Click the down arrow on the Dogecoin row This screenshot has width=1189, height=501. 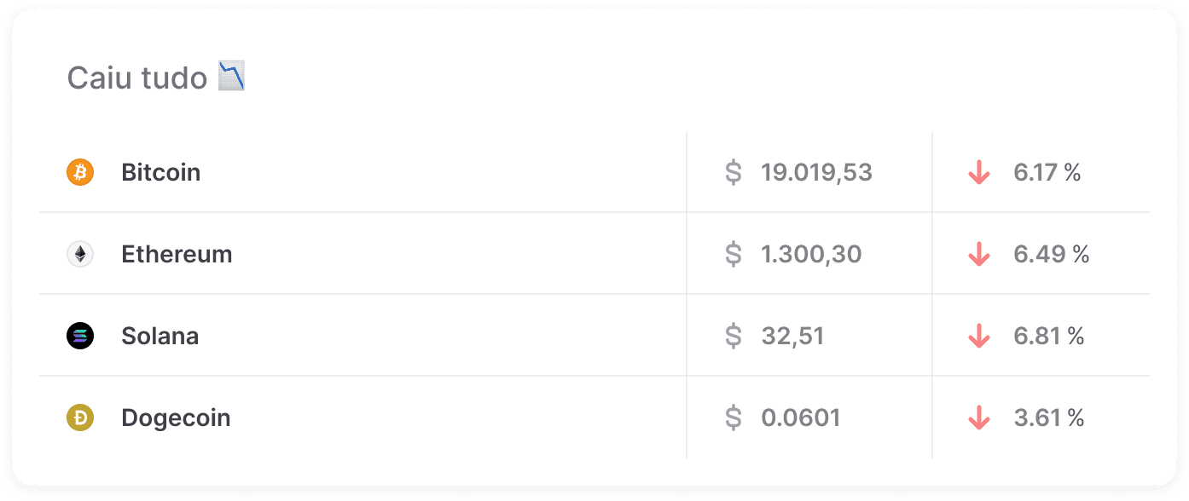979,417
